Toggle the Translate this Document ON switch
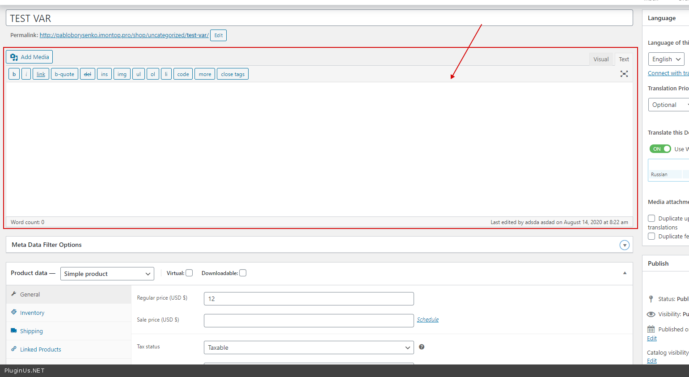689x377 pixels. pyautogui.click(x=660, y=149)
